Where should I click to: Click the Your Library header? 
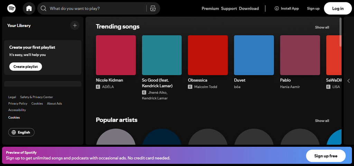[x=19, y=26]
